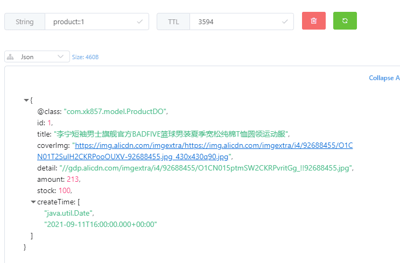Click the Size: 460B indicator
Viewport: 400px width, 263px height.
pyautogui.click(x=85, y=57)
